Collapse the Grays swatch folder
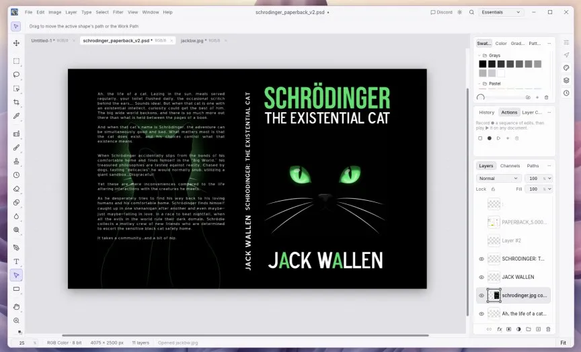The width and height of the screenshot is (581, 352). click(x=479, y=56)
